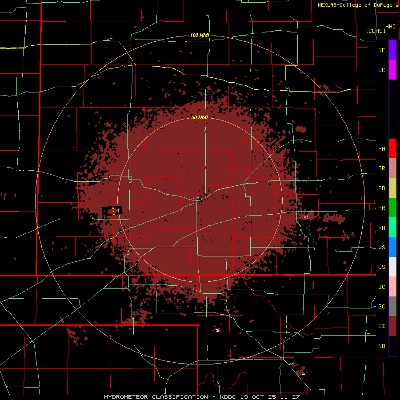Click the [CLAS] units label

[376, 31]
